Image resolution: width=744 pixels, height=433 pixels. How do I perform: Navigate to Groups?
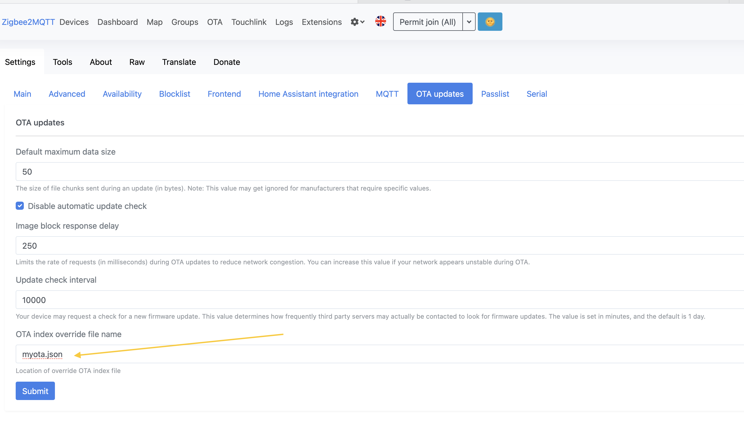[185, 22]
